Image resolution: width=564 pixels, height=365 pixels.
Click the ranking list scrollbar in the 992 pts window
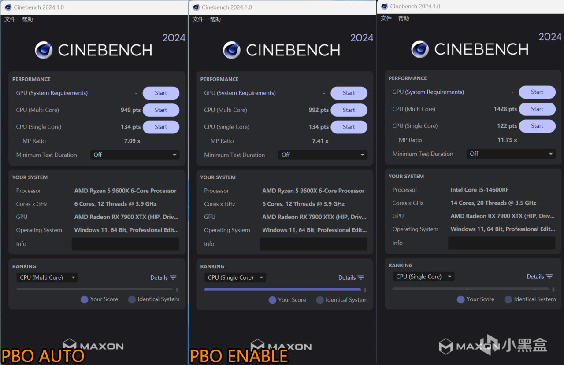coord(365,290)
